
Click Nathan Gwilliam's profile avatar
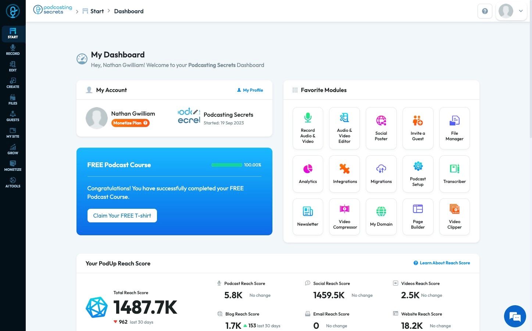pos(97,118)
